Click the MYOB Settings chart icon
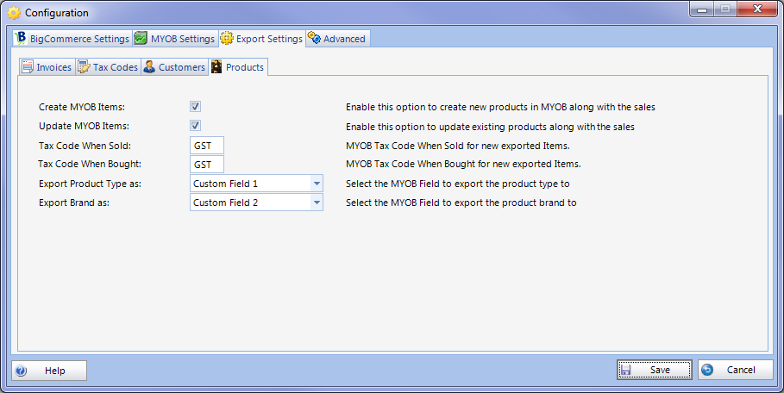The height and width of the screenshot is (393, 784). (x=141, y=39)
